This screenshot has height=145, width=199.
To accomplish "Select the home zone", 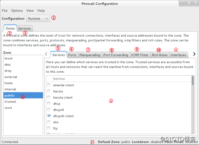I will (23, 83).
